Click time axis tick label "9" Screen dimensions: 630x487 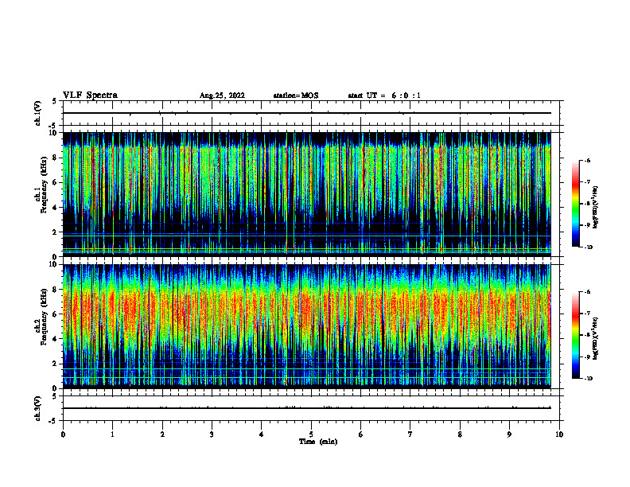point(509,434)
